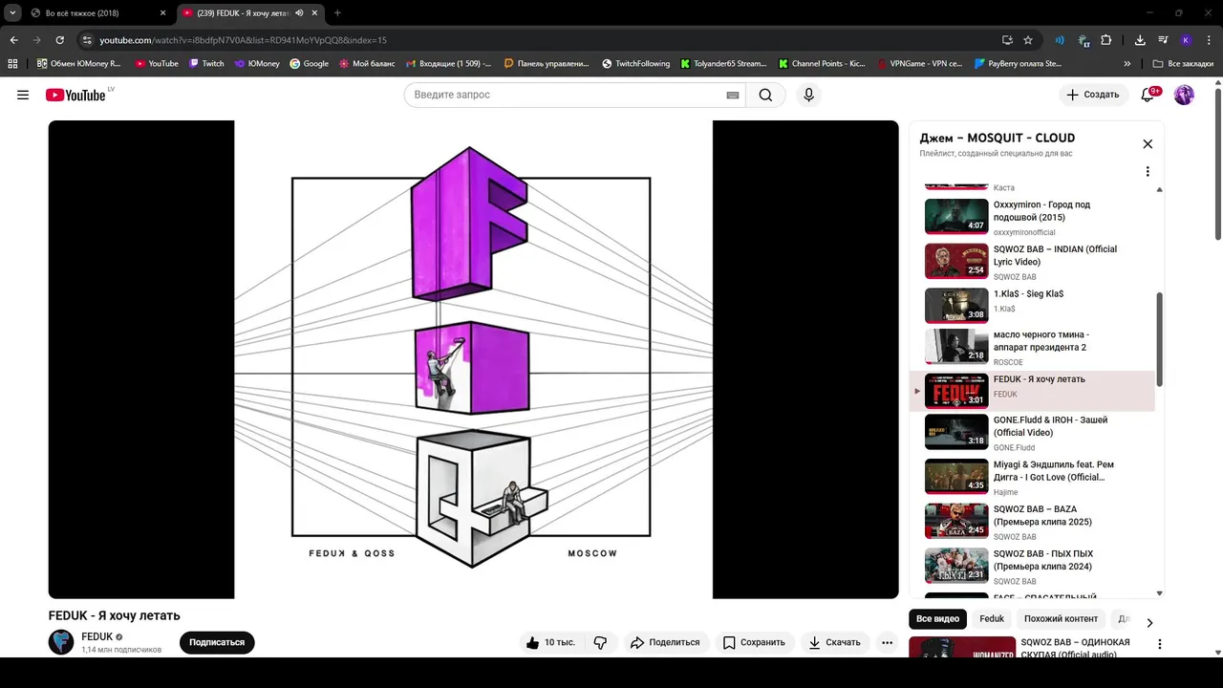Open the on-screen keyboard in search box
Viewport: 1223px width, 688px height.
[733, 95]
